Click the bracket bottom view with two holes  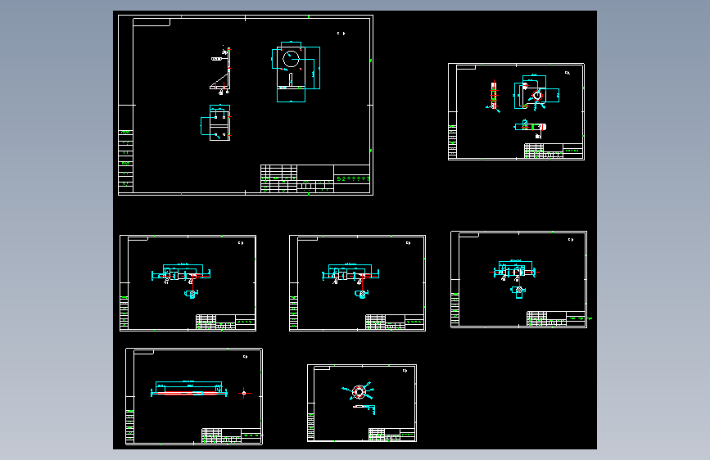[x=216, y=123]
